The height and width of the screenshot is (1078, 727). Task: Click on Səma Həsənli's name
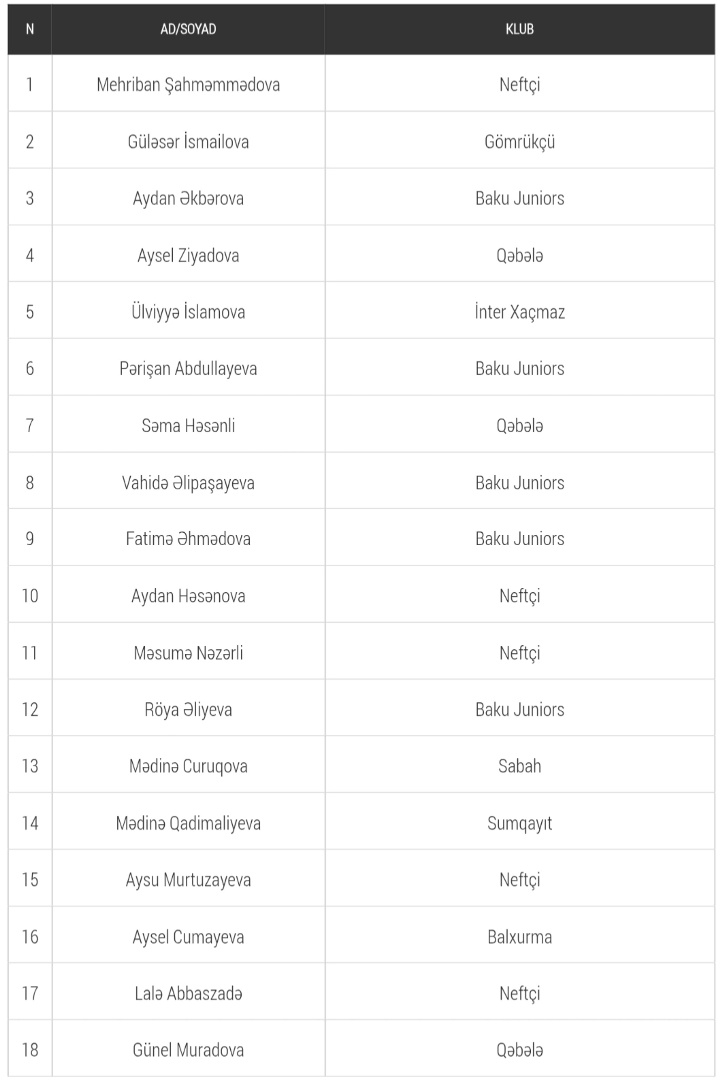coord(188,425)
